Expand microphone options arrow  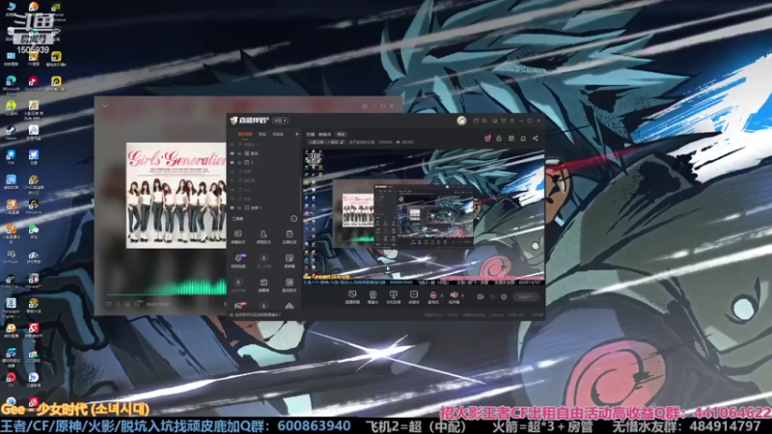click(x=442, y=296)
